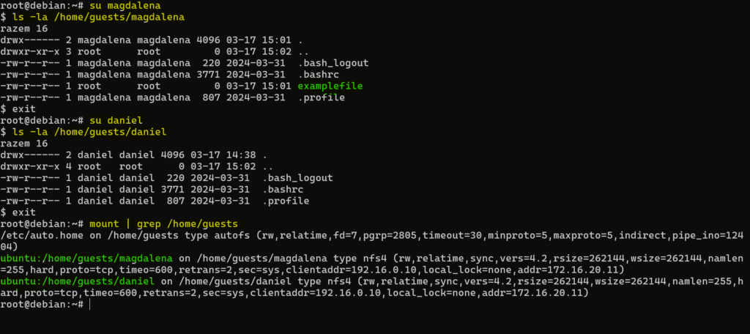Click the "mount | grep /home/guests" command

pyautogui.click(x=165, y=223)
